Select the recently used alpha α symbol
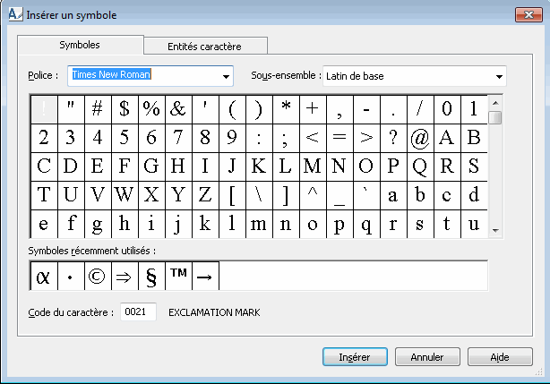Viewport: 550px width, 384px height. pos(44,276)
